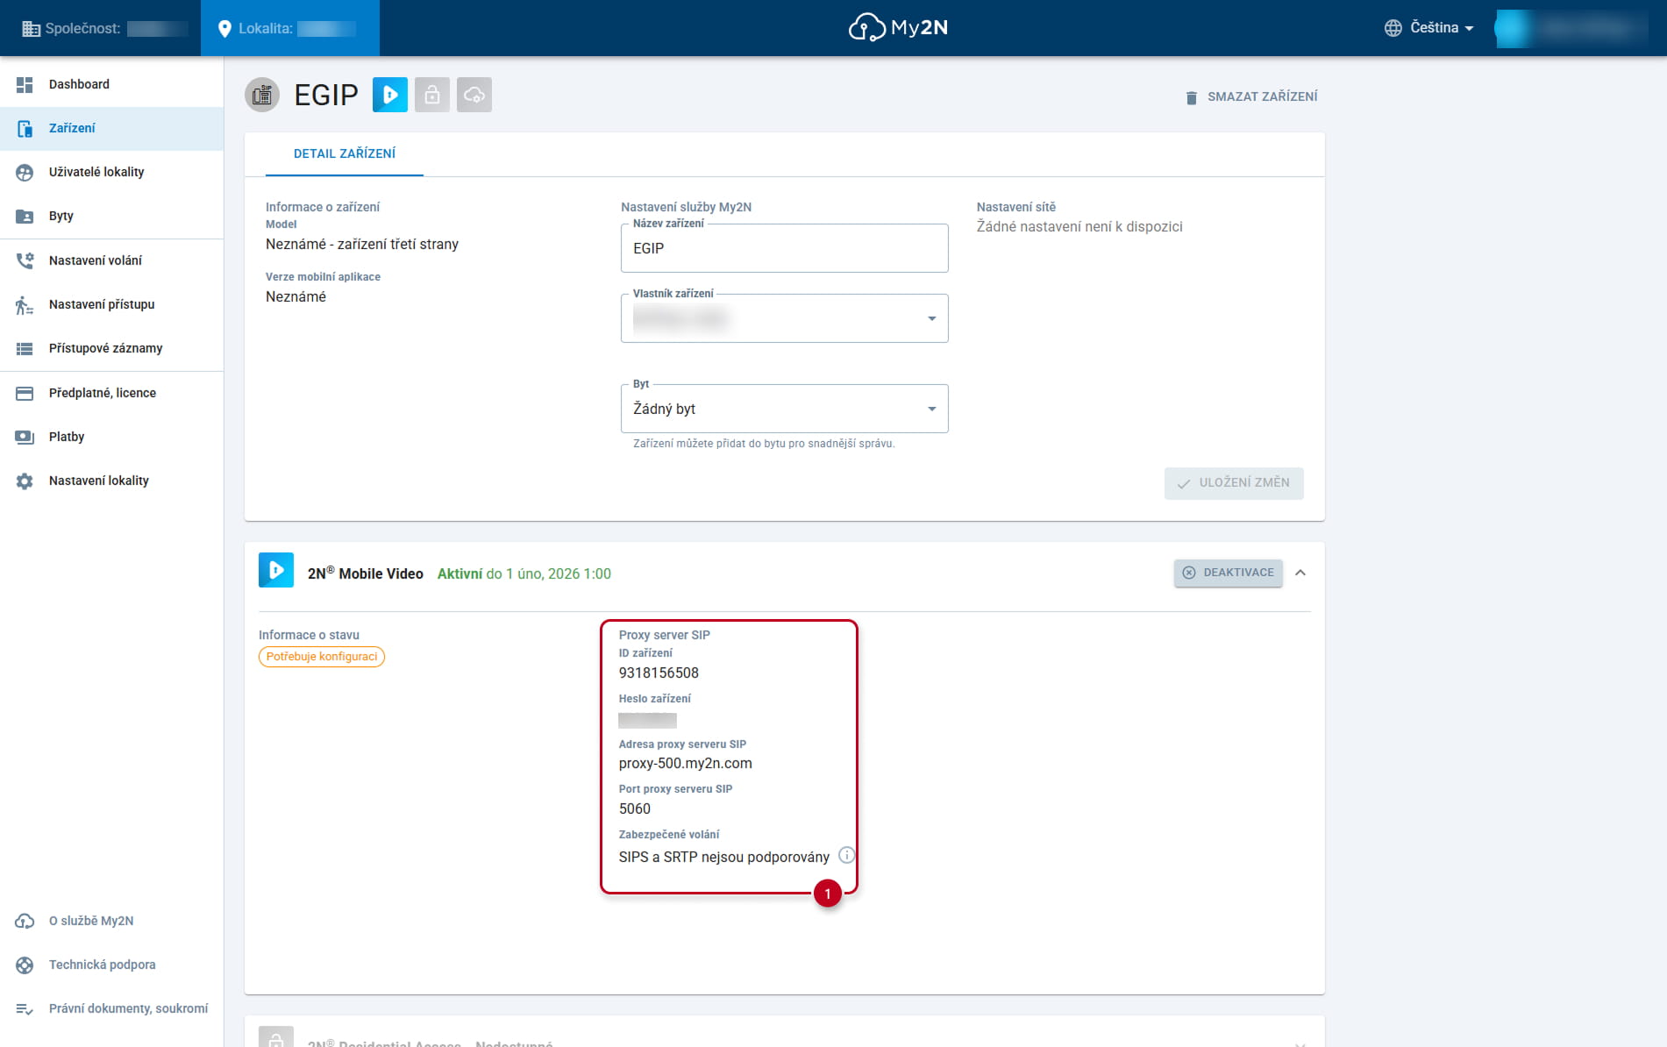Click the device avatar icon left of EGIP

[262, 95]
